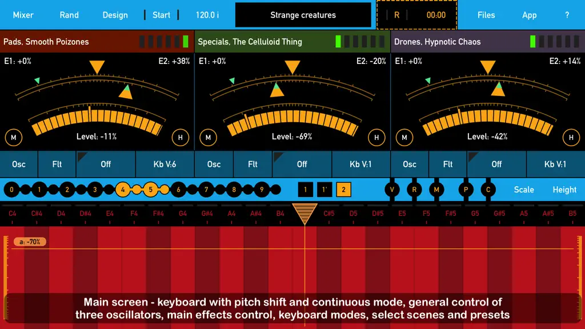Screen dimensions: 585x329
Task: Toggle Off button in Specials oscillator panel
Action: (x=302, y=164)
